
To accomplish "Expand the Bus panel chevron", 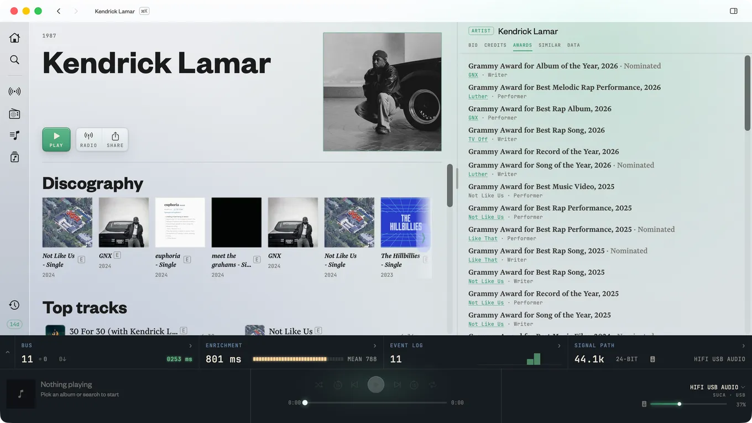I will [191, 346].
